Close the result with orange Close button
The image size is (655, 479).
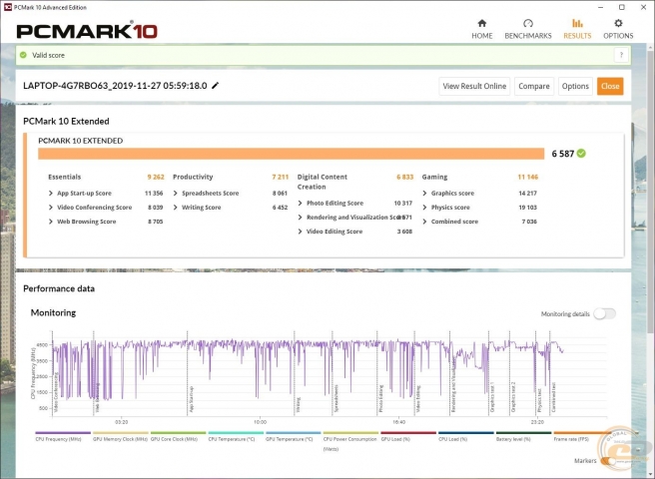[x=610, y=86]
